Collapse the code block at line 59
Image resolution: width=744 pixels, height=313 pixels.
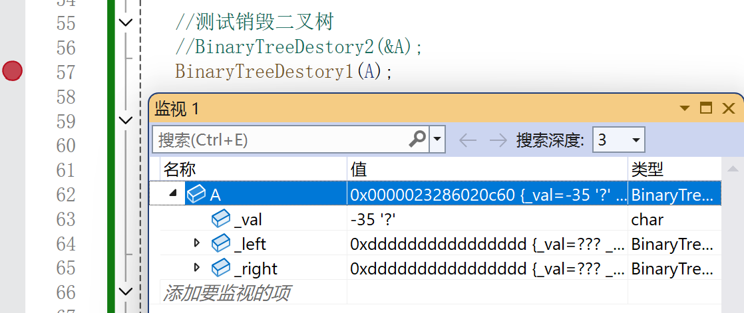pyautogui.click(x=125, y=120)
